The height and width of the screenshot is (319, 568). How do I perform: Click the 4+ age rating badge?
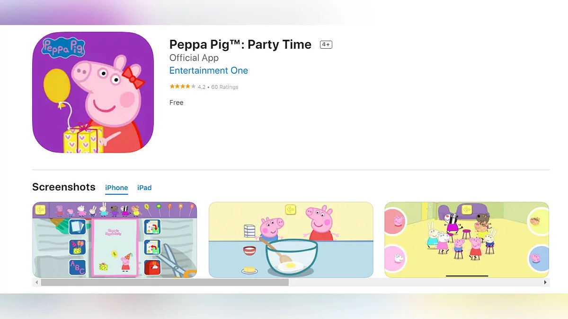pos(326,45)
